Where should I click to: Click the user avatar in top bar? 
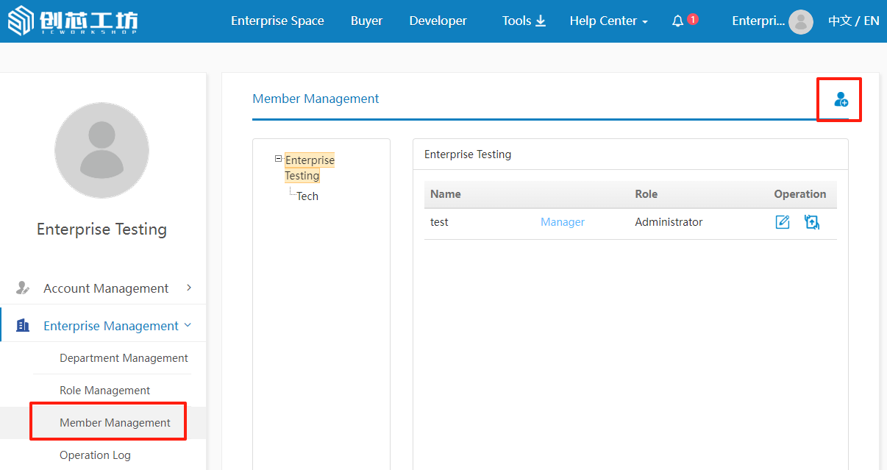[x=800, y=21]
